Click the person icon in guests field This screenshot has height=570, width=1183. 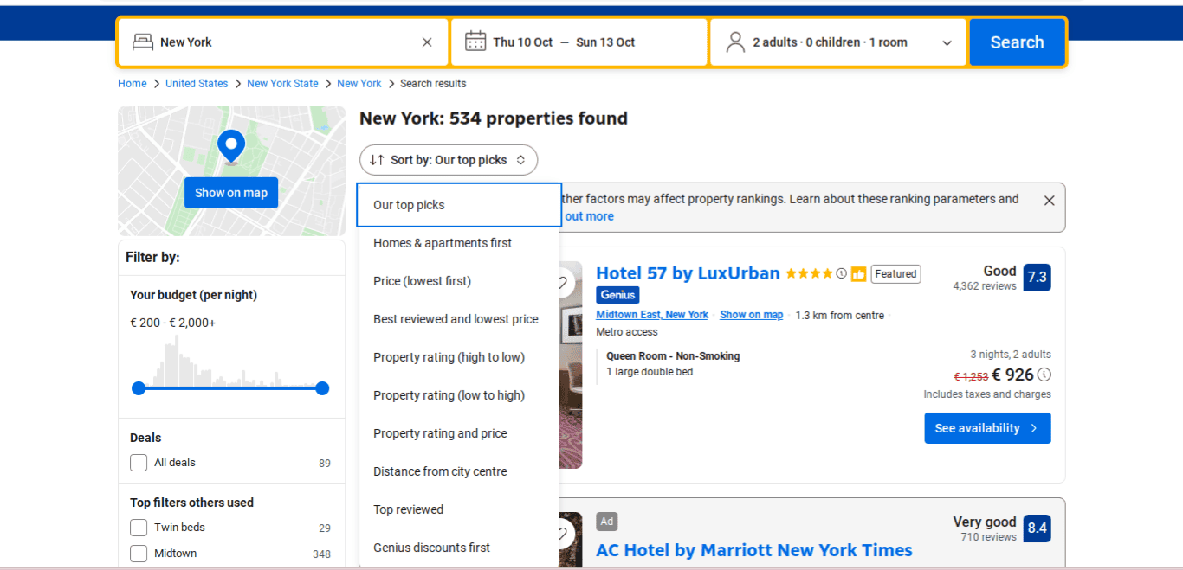735,42
